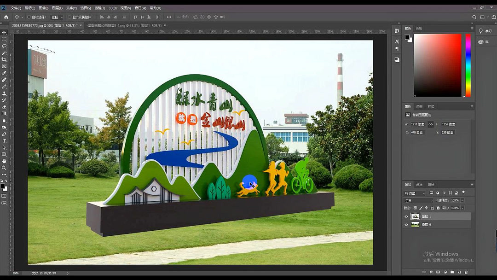Enable 显示变换控件 in the options bar
Image resolution: width=497 pixels, height=280 pixels.
point(69,17)
